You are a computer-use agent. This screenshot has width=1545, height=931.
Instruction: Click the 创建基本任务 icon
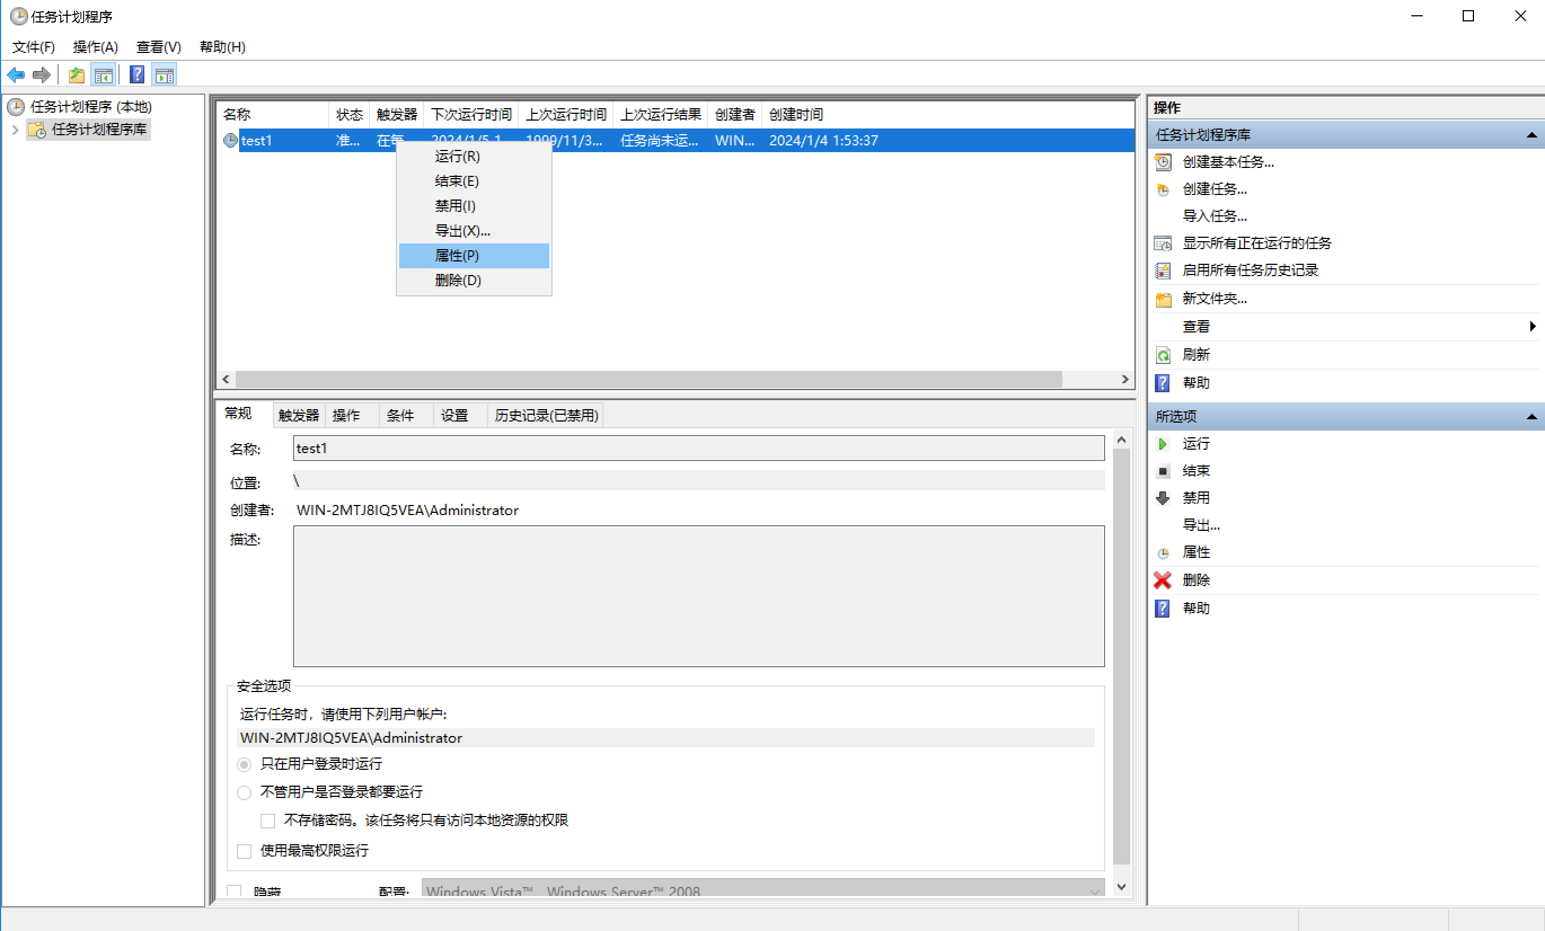click(x=1163, y=162)
